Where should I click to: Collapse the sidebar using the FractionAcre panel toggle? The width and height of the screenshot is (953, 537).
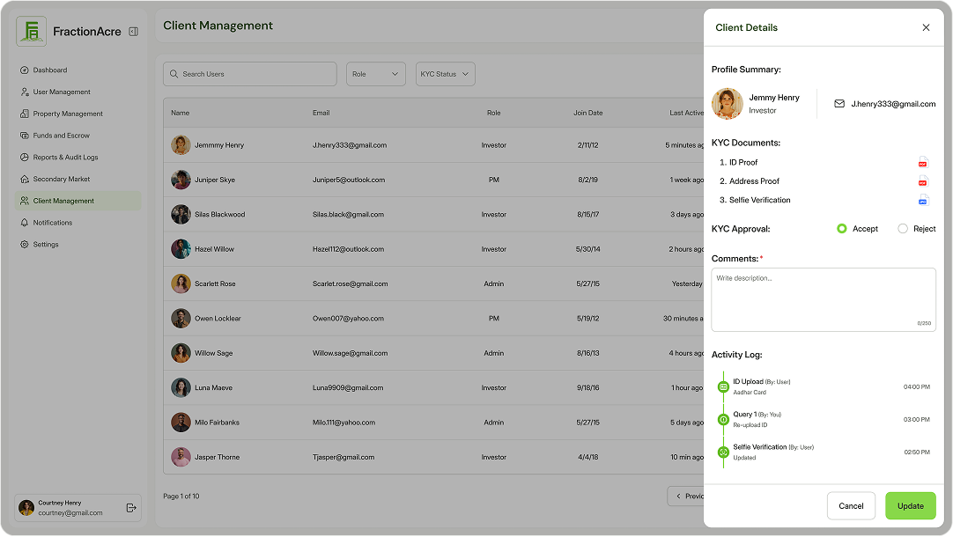[133, 31]
